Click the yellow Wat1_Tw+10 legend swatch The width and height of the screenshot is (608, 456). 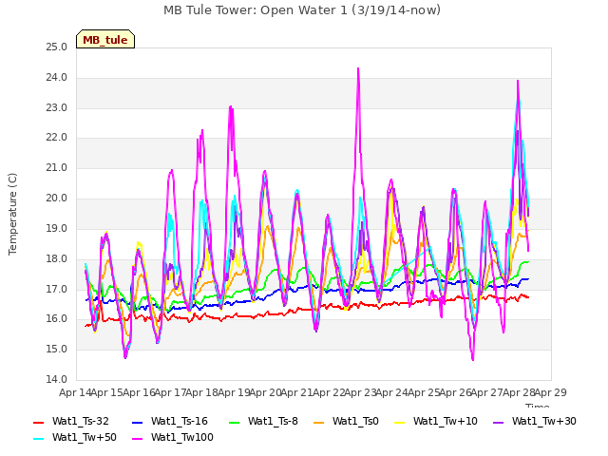(x=399, y=422)
